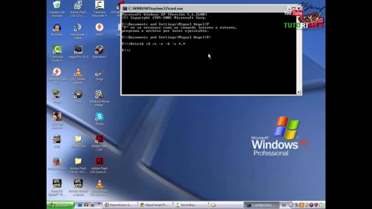The width and height of the screenshot is (372, 209).
Task: Click the cmd window title bar system icon
Action: (125, 9)
